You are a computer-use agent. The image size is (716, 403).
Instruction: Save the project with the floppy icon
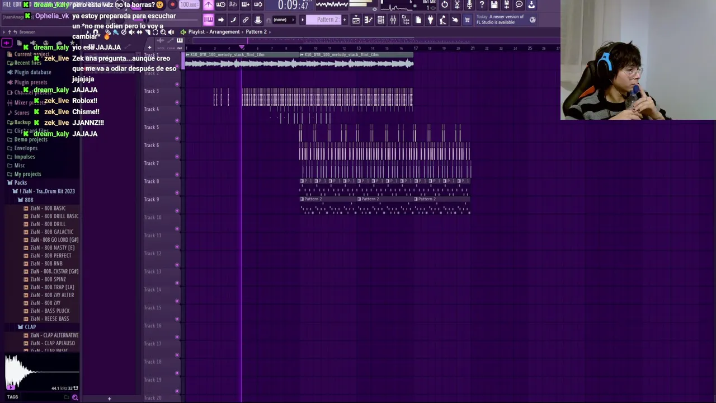tap(494, 4)
